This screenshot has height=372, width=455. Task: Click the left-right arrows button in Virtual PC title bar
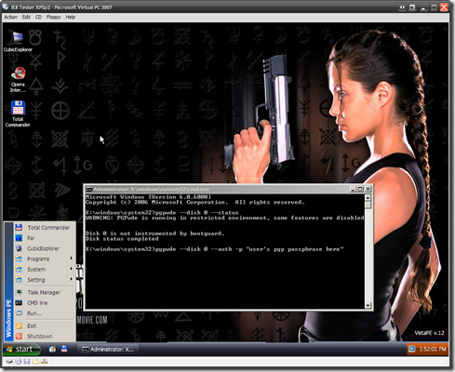point(402,7)
